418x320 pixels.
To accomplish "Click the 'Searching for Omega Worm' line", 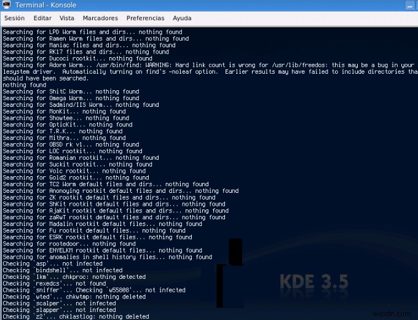I will 71,98.
